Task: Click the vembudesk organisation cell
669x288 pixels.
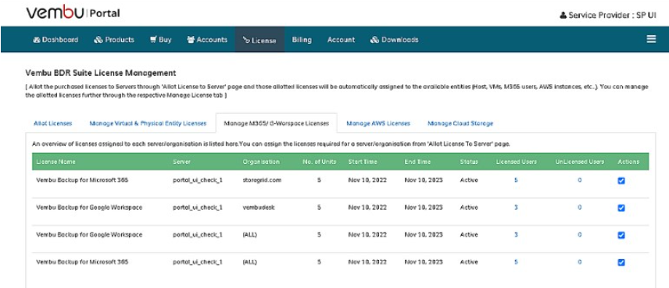Action: pos(259,208)
